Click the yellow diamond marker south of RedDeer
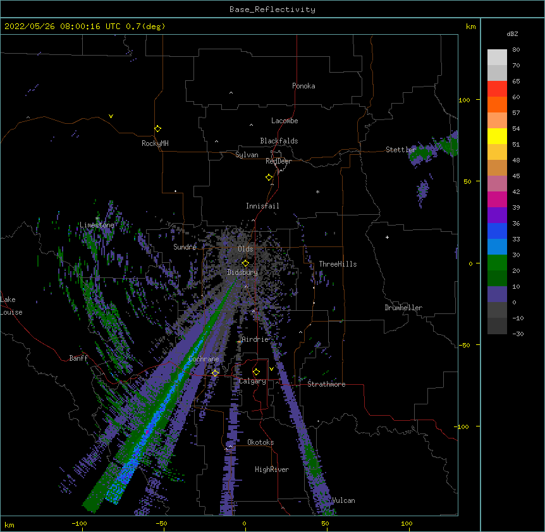545x532 pixels. 269,178
